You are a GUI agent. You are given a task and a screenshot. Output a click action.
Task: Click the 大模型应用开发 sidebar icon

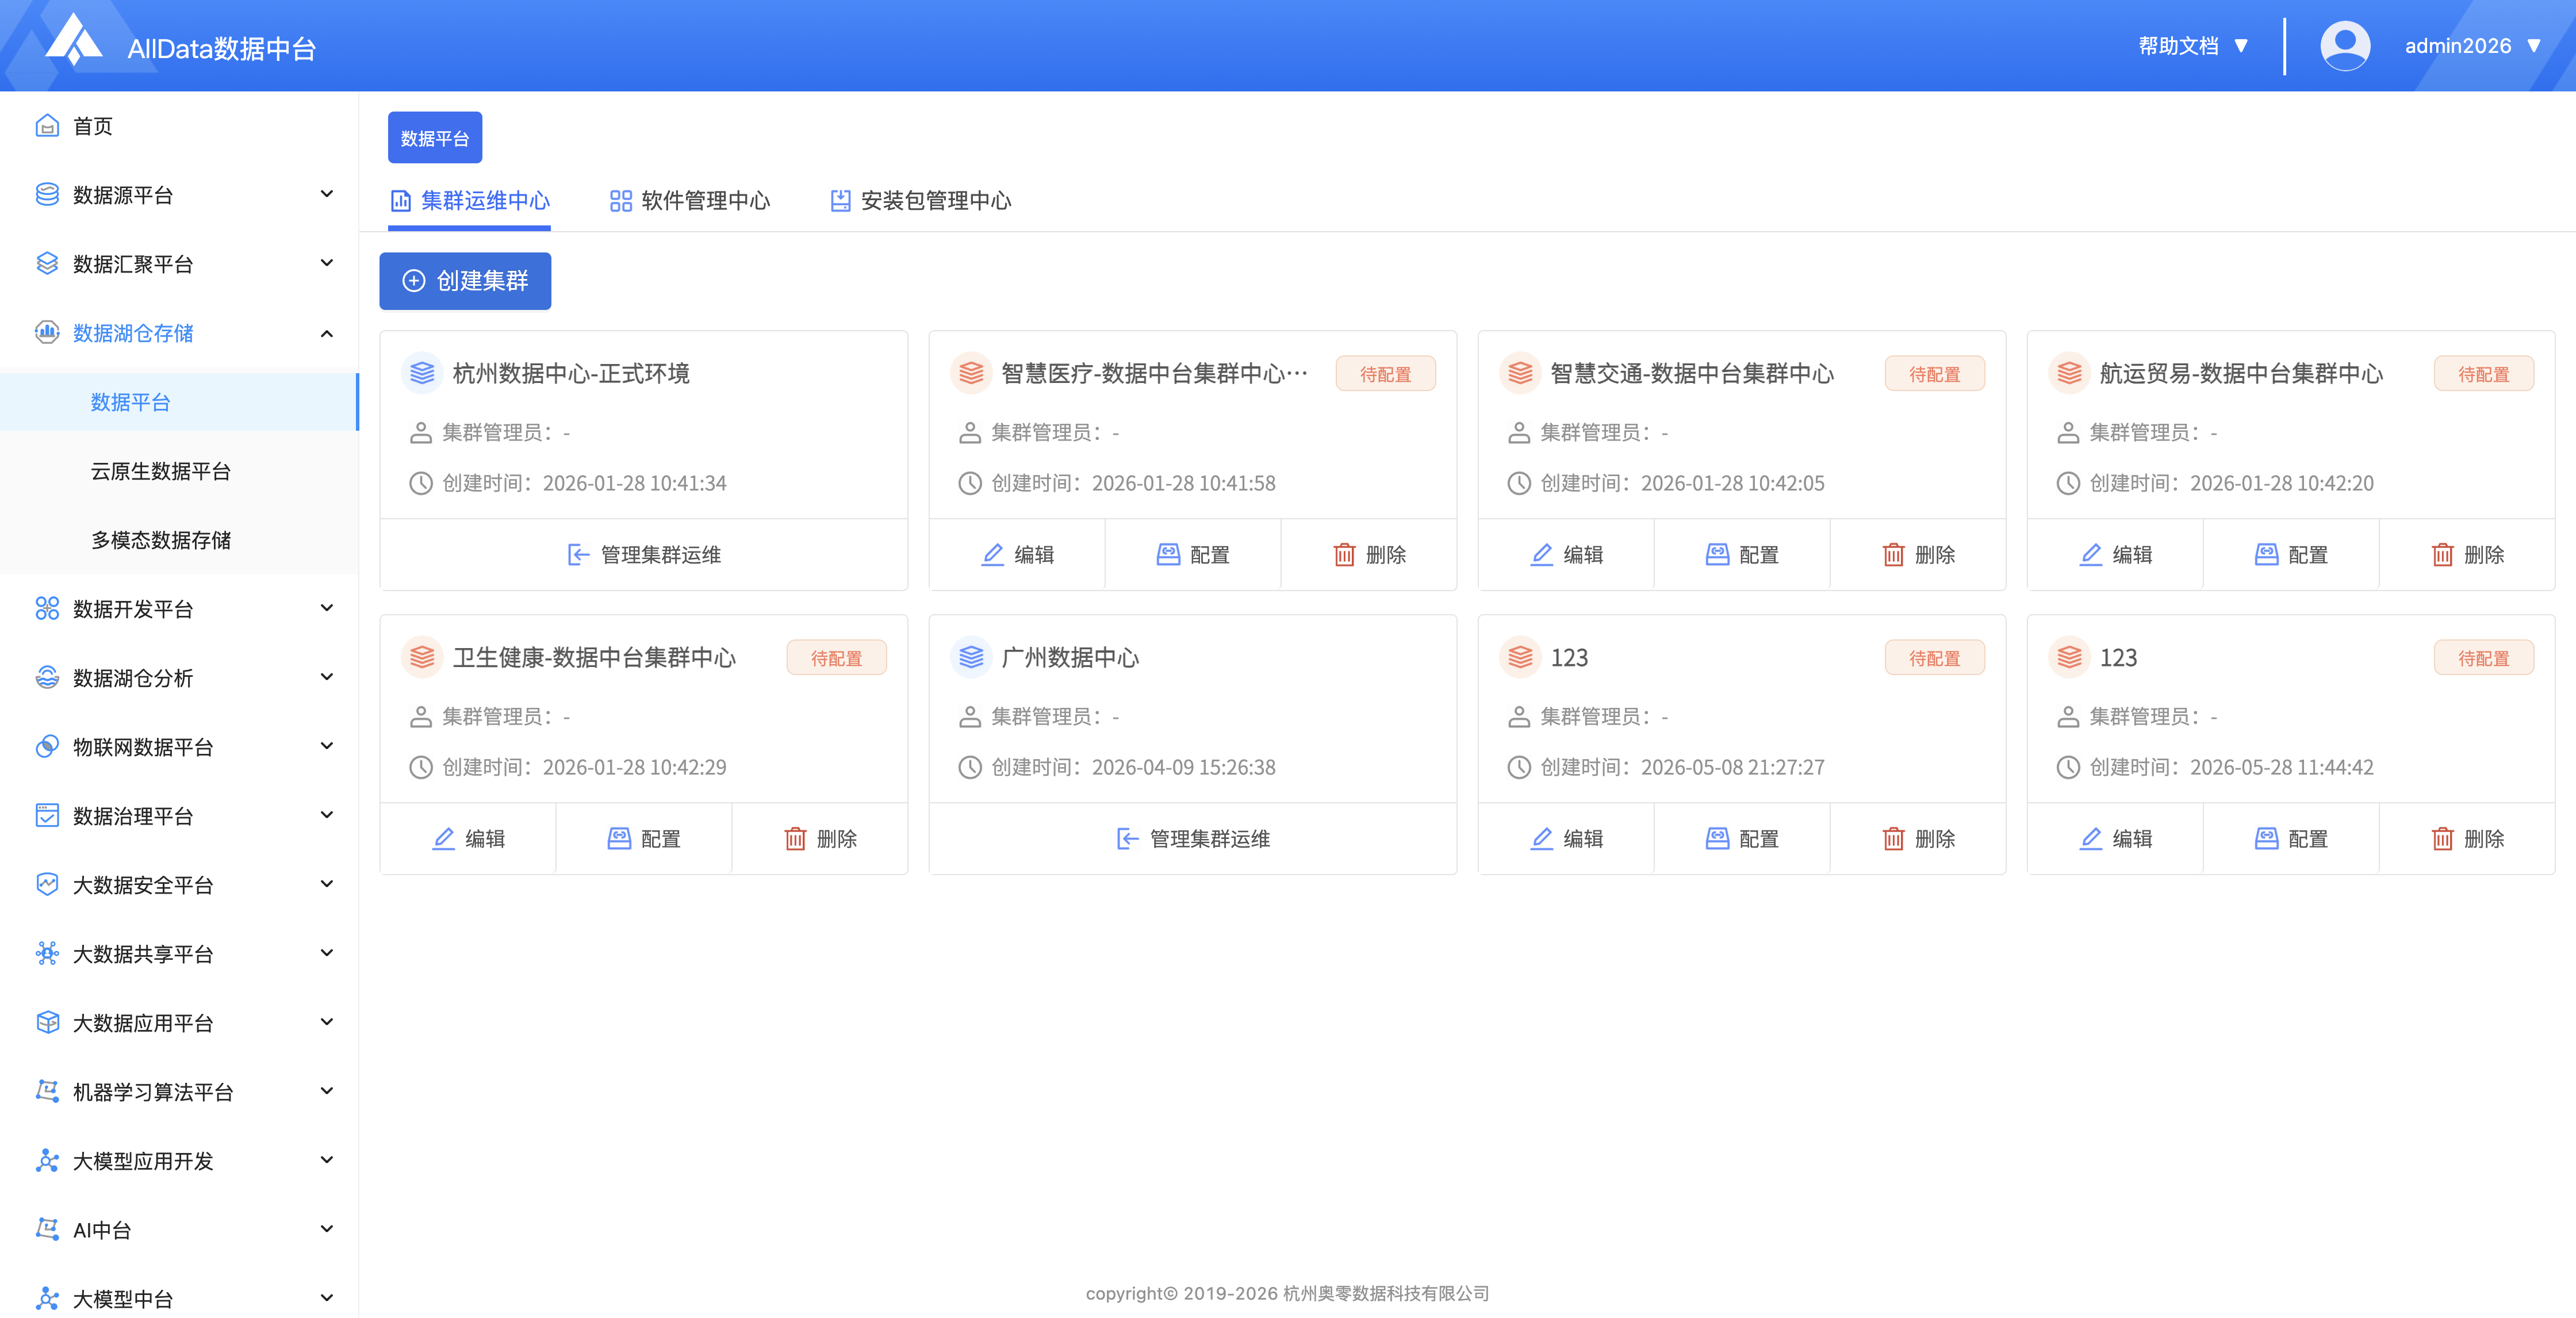47,1161
